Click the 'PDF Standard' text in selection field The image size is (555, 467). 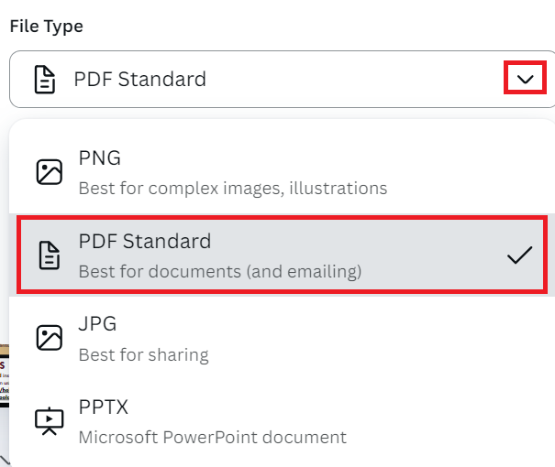pyautogui.click(x=139, y=79)
